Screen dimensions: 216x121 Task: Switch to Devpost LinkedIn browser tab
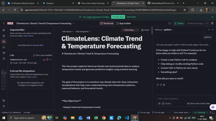(23, 3)
